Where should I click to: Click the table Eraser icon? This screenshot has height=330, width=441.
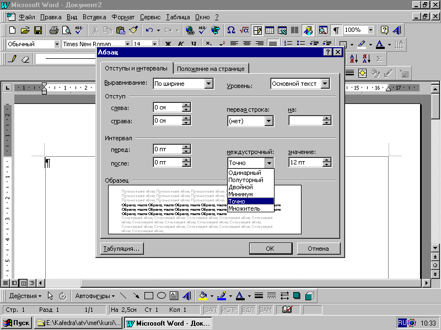pyautogui.click(x=25, y=59)
